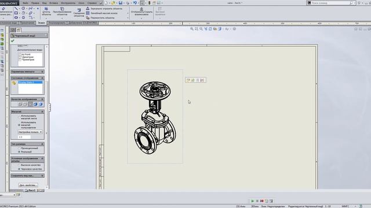The width and height of the screenshot is (371, 208).
Task: Open the Файл menu
Action: coord(26,3)
